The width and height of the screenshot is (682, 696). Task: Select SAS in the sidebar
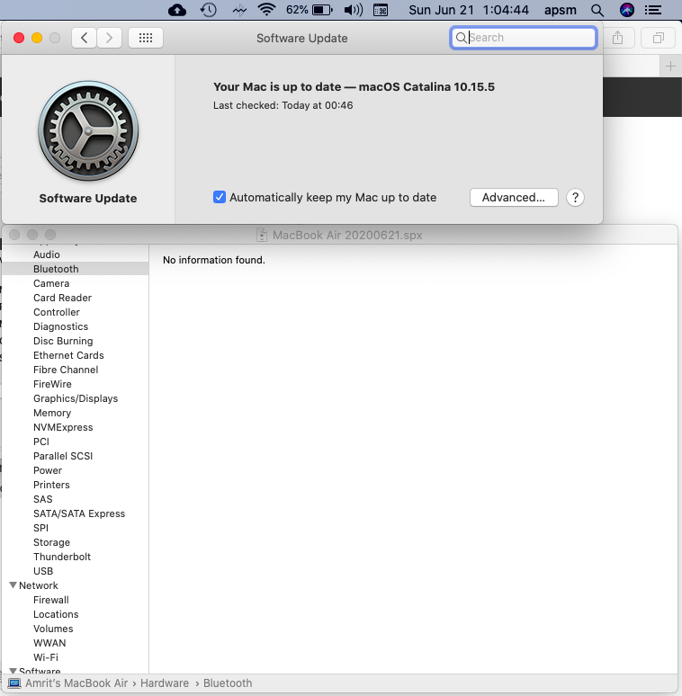(x=42, y=499)
